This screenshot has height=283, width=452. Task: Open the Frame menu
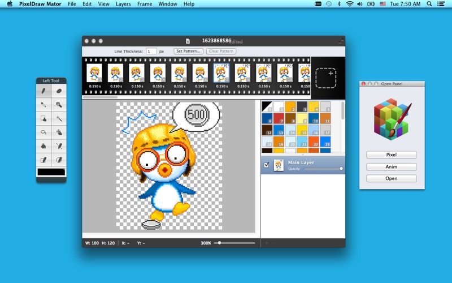(145, 4)
